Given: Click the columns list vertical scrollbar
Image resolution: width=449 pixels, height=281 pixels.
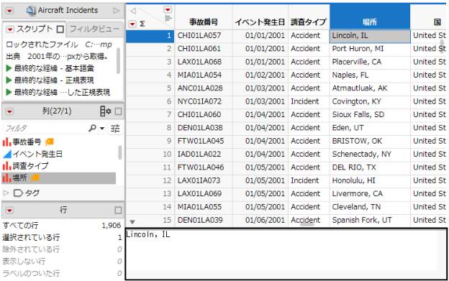Looking at the screenshot, I should pos(120,152).
